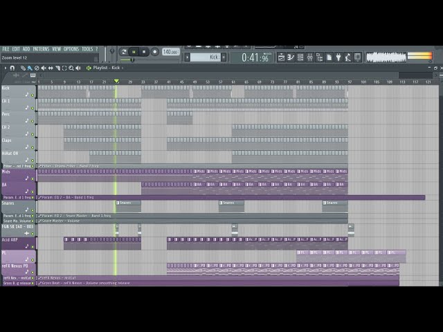443x332 pixels.
Task: Open the VIEW menu
Action: click(57, 49)
